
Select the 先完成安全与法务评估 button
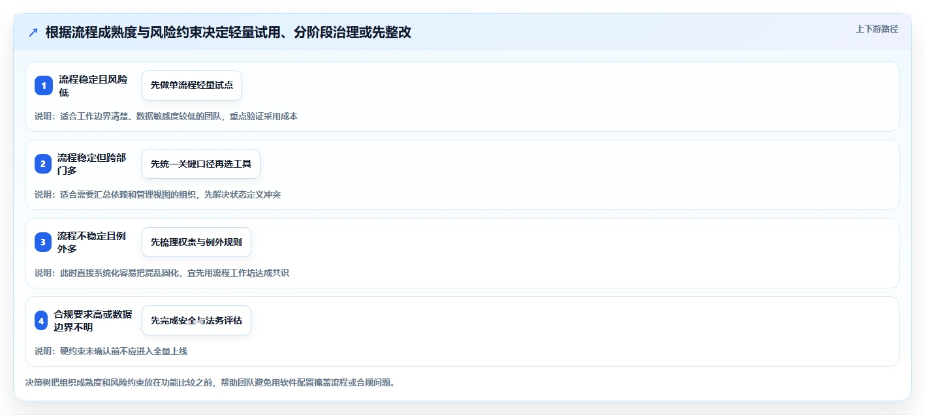point(196,320)
